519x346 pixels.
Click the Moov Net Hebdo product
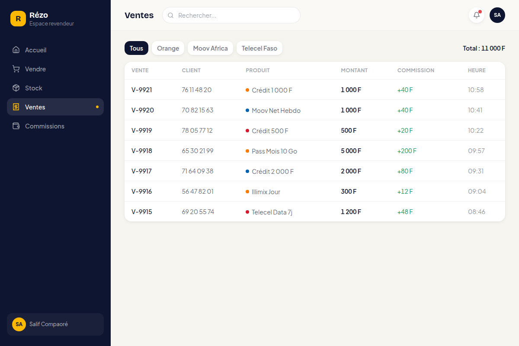coord(276,111)
